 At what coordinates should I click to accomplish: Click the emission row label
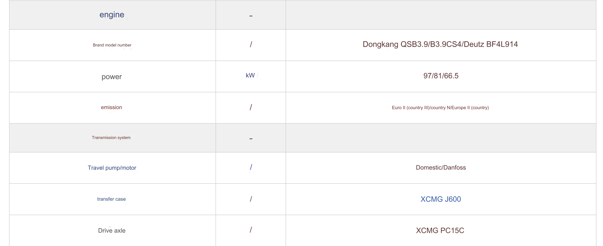pos(111,107)
